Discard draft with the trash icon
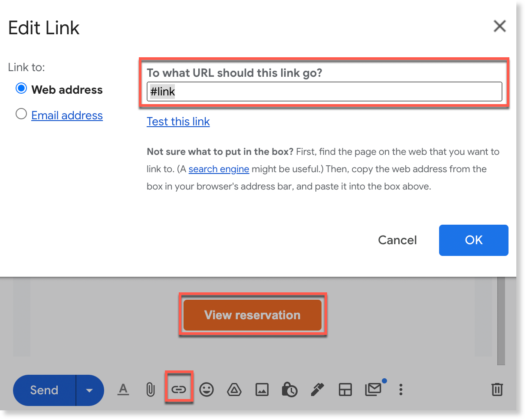This screenshot has width=525, height=419. point(497,390)
